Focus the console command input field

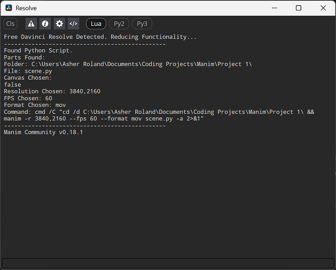(x=168, y=263)
